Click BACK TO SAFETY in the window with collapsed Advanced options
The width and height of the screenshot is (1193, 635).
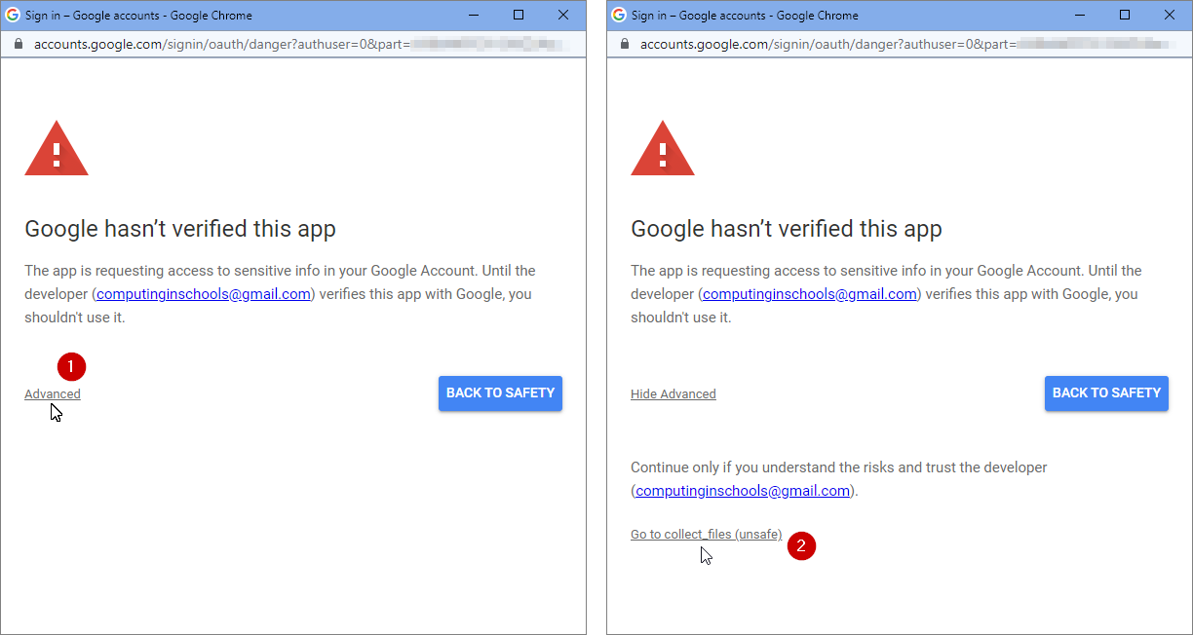tap(500, 393)
